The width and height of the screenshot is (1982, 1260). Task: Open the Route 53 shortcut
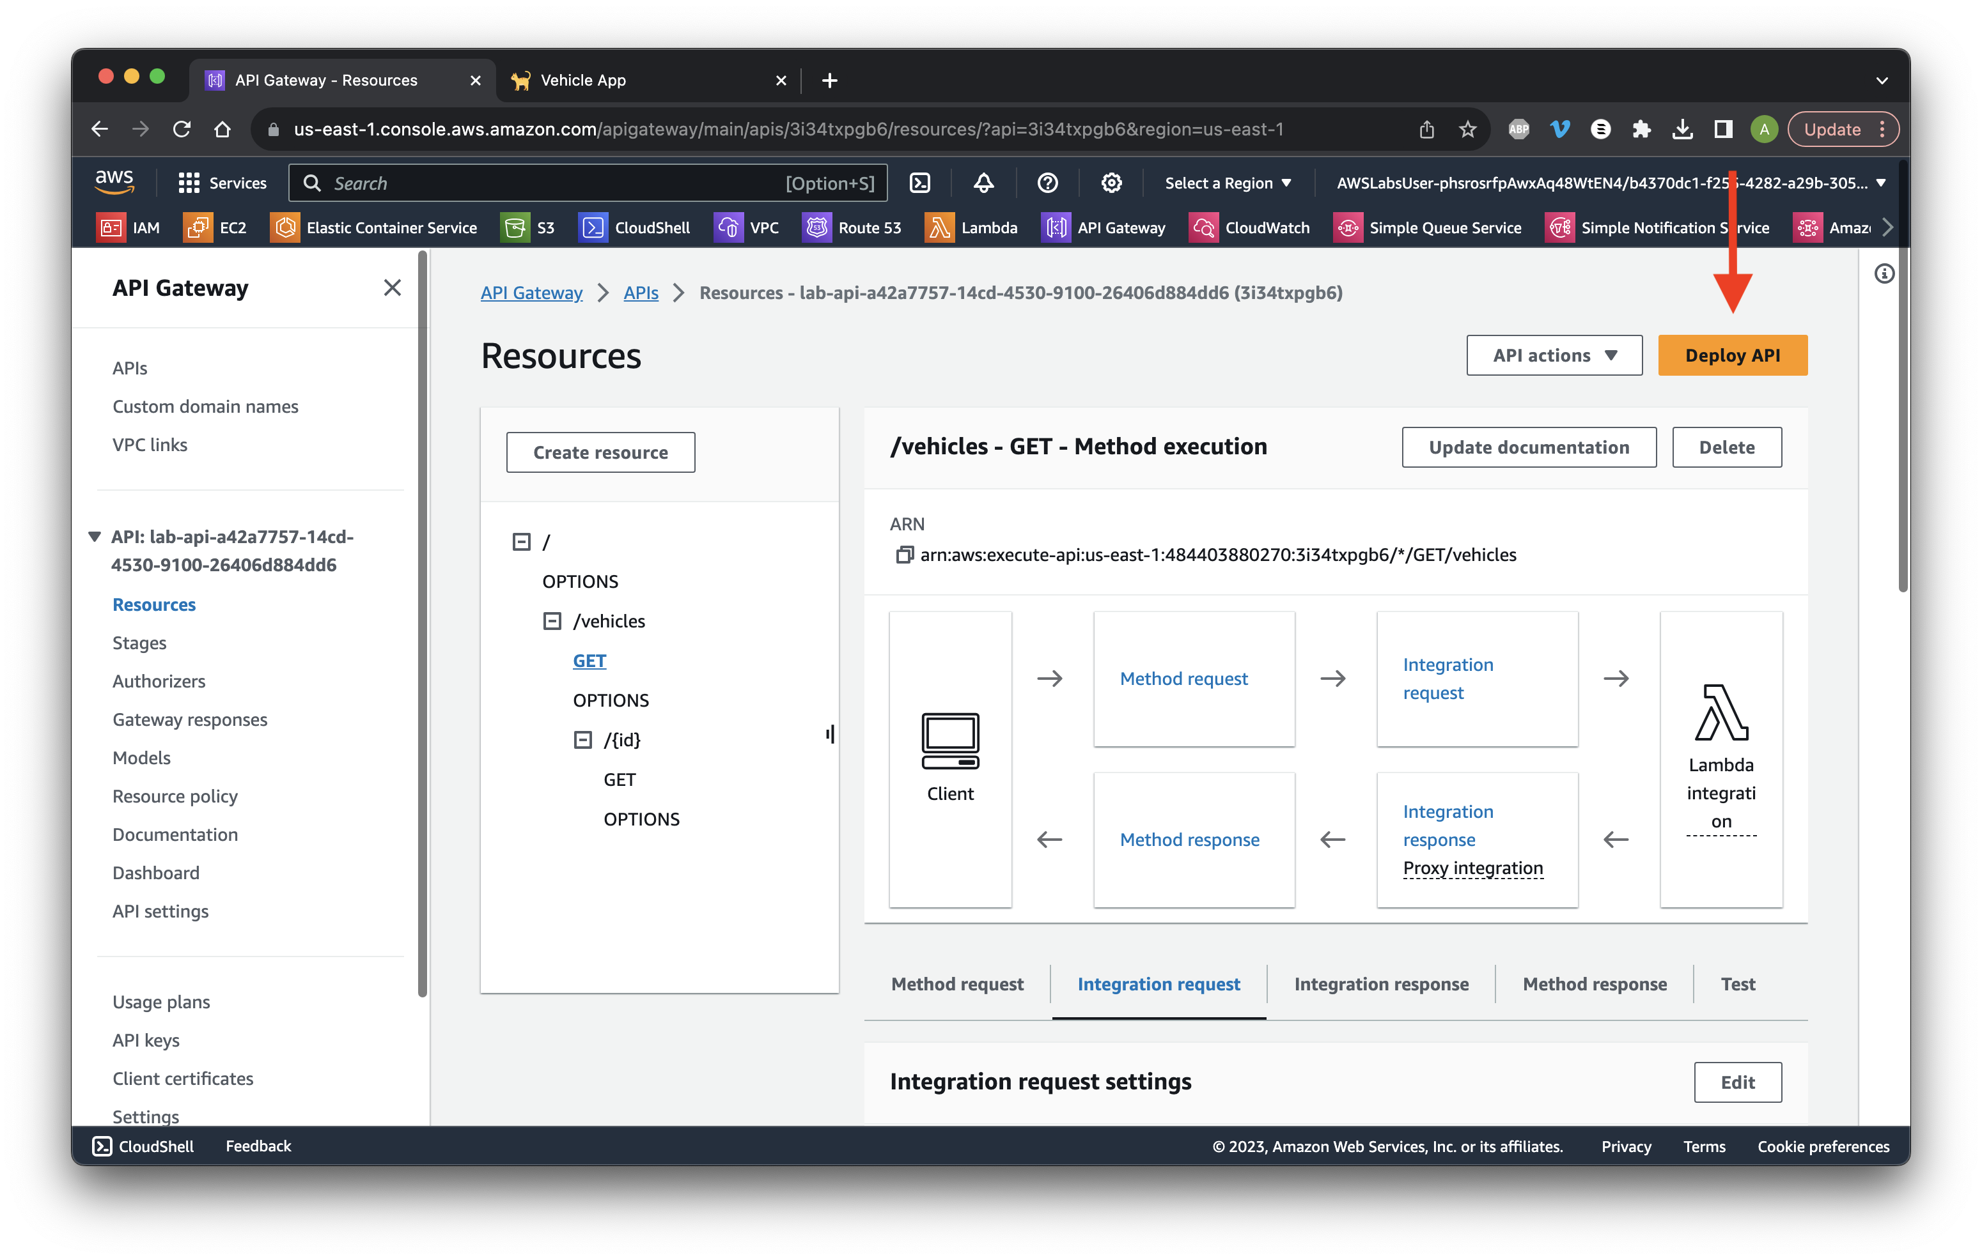pyautogui.click(x=853, y=227)
